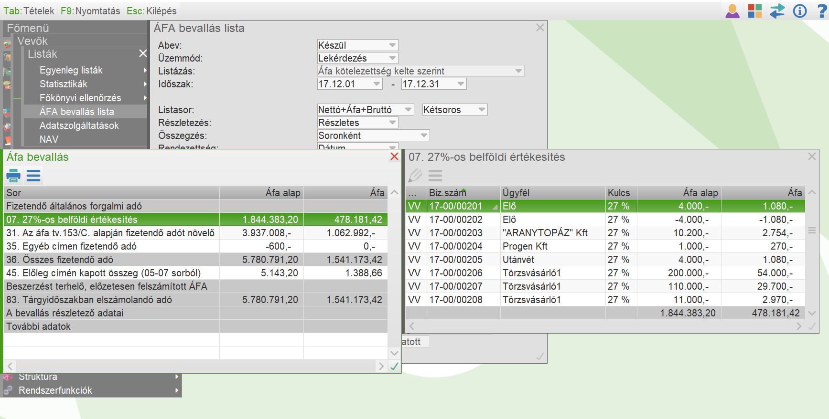Click the printer icon in Áfa bevallás

point(13,176)
